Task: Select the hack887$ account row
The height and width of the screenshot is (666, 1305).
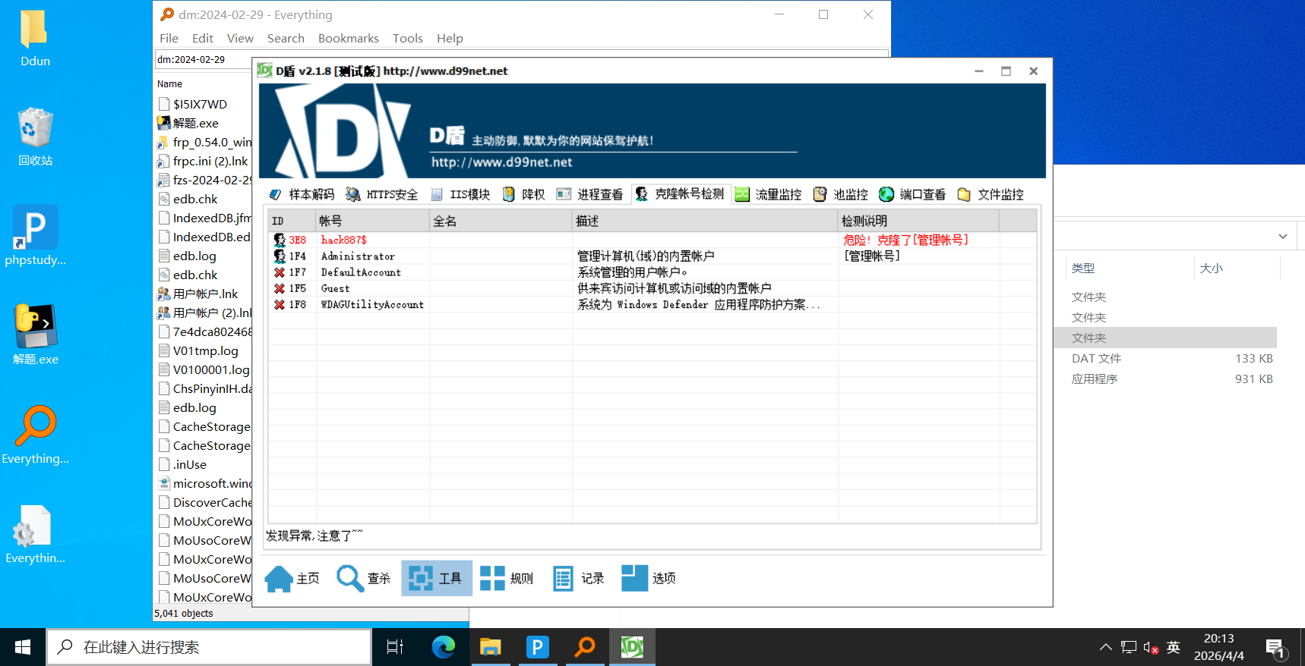Action: (x=652, y=240)
